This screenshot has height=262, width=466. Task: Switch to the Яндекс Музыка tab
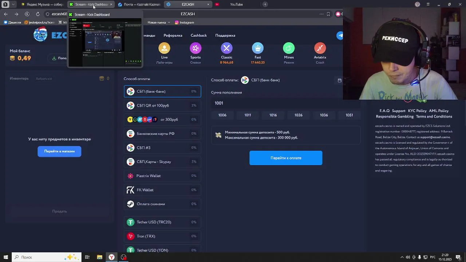(42, 4)
